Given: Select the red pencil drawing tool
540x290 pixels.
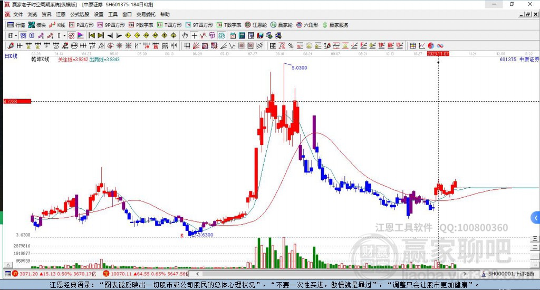Looking at the screenshot, I should [x=11, y=45].
